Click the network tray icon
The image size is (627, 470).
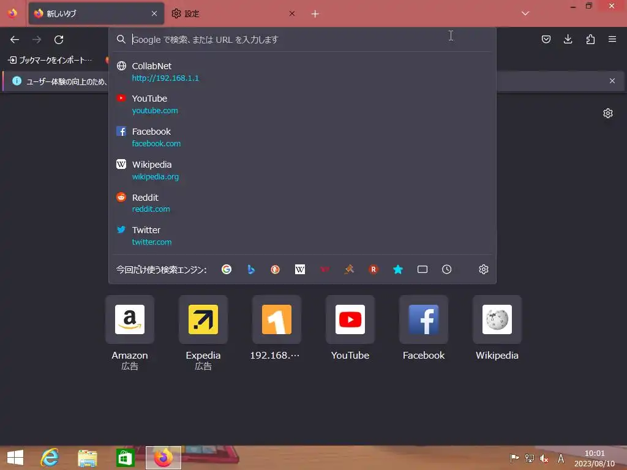pos(530,458)
